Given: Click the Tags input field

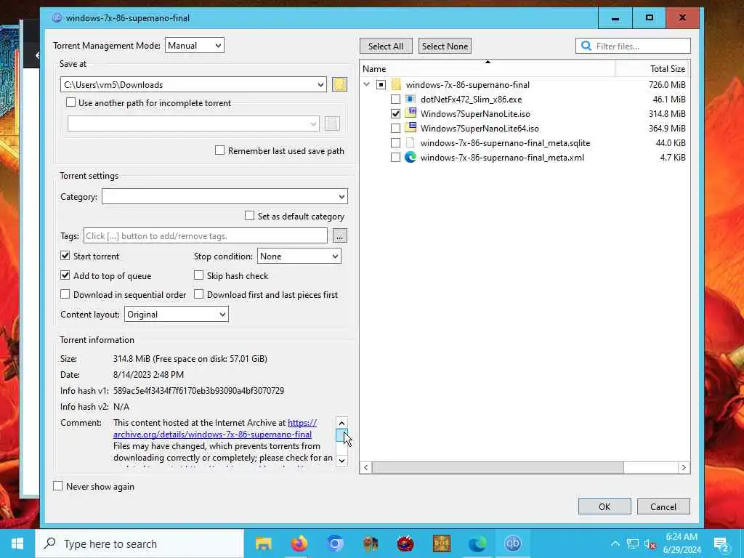Looking at the screenshot, I should (206, 236).
